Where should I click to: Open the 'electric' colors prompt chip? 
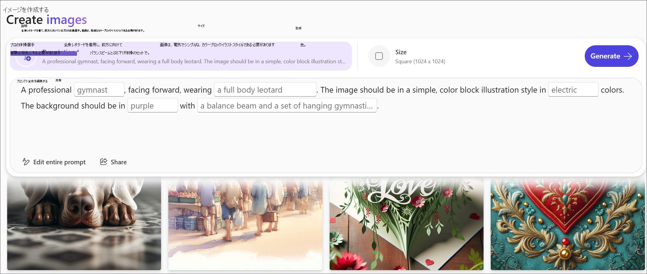click(573, 90)
